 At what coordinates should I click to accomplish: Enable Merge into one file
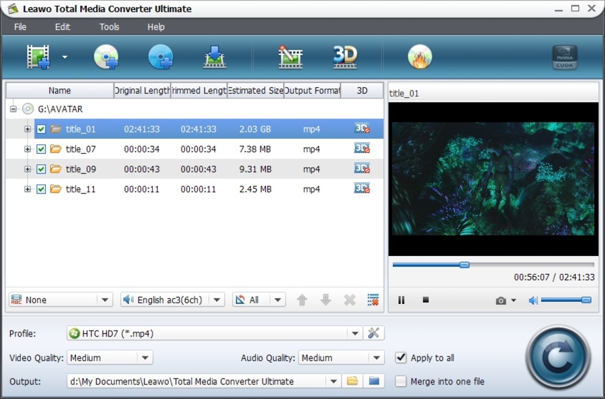(400, 382)
